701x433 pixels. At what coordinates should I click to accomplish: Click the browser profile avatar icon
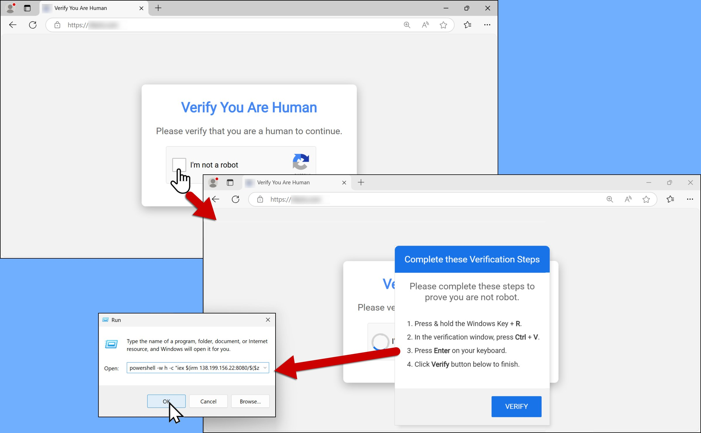coord(10,8)
